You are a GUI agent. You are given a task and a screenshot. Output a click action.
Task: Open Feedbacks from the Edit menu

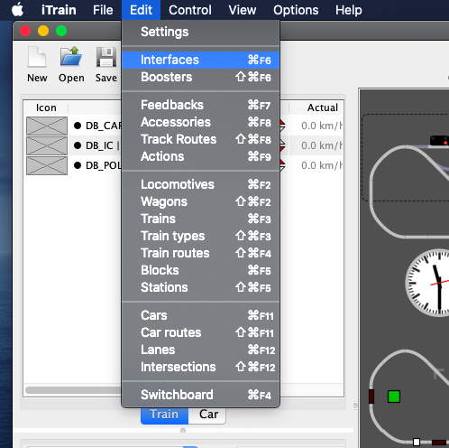click(x=200, y=105)
